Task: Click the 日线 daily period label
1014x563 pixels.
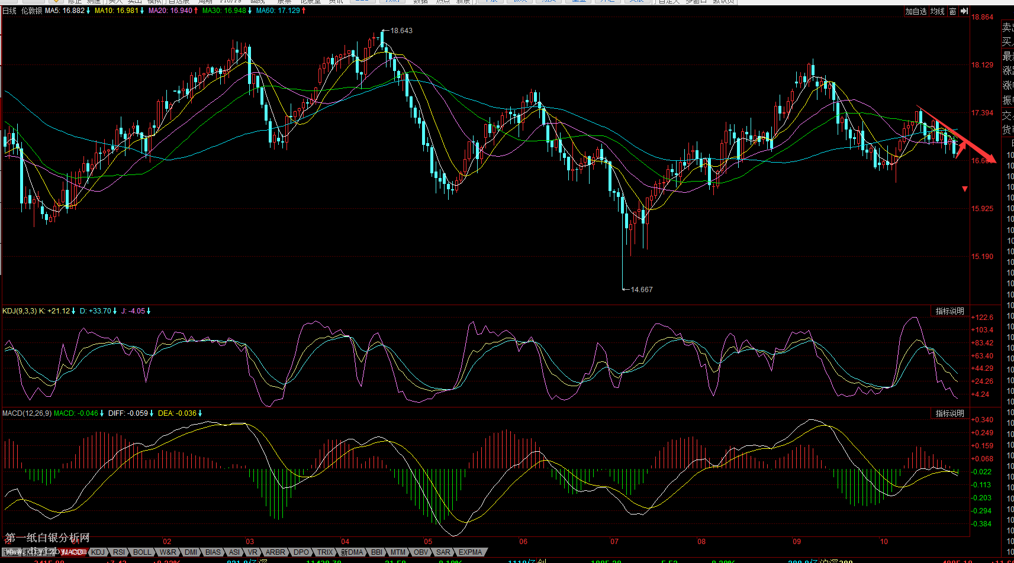Action: [9, 11]
